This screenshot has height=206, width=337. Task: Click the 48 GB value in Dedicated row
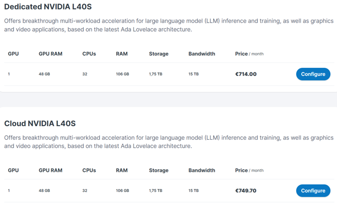pos(44,74)
